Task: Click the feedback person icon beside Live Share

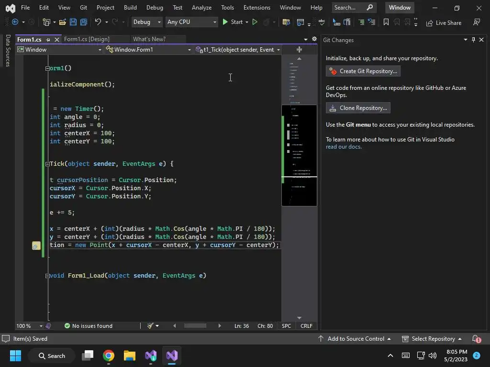Action: [476, 22]
